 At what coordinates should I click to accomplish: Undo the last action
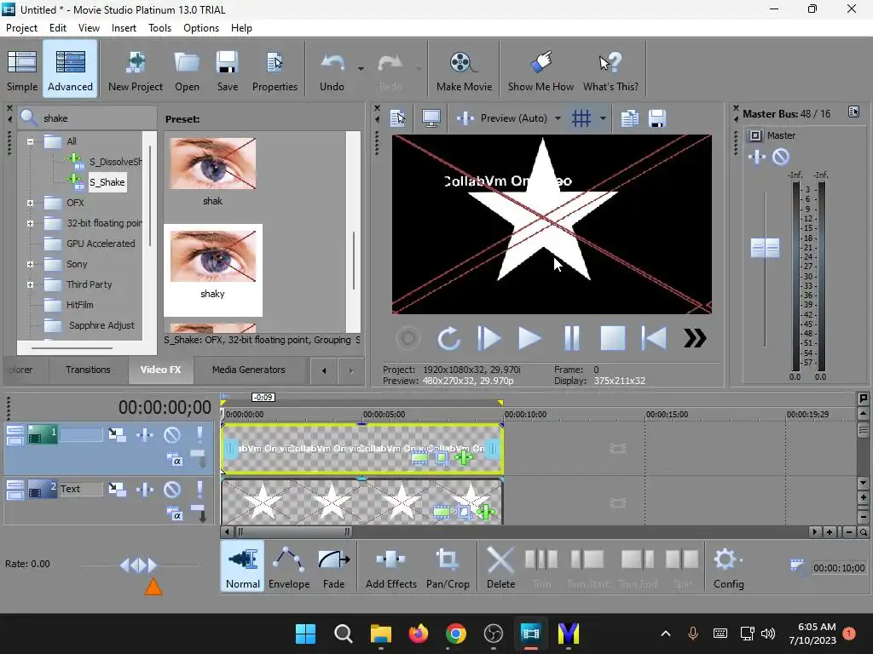click(332, 70)
